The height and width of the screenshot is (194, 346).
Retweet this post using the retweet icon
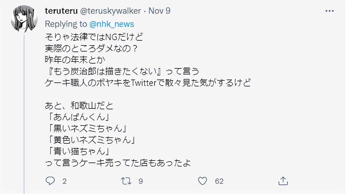(x=127, y=181)
